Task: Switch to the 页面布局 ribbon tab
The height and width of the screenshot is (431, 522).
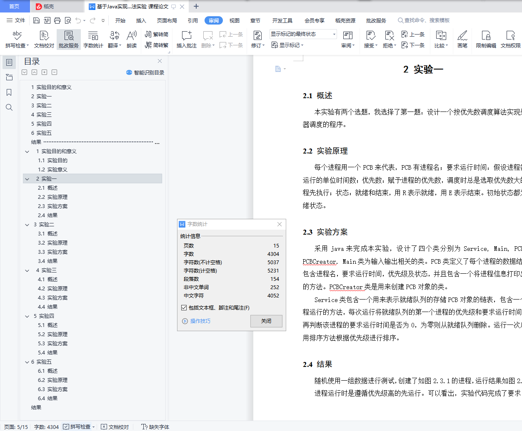Action: pos(167,20)
